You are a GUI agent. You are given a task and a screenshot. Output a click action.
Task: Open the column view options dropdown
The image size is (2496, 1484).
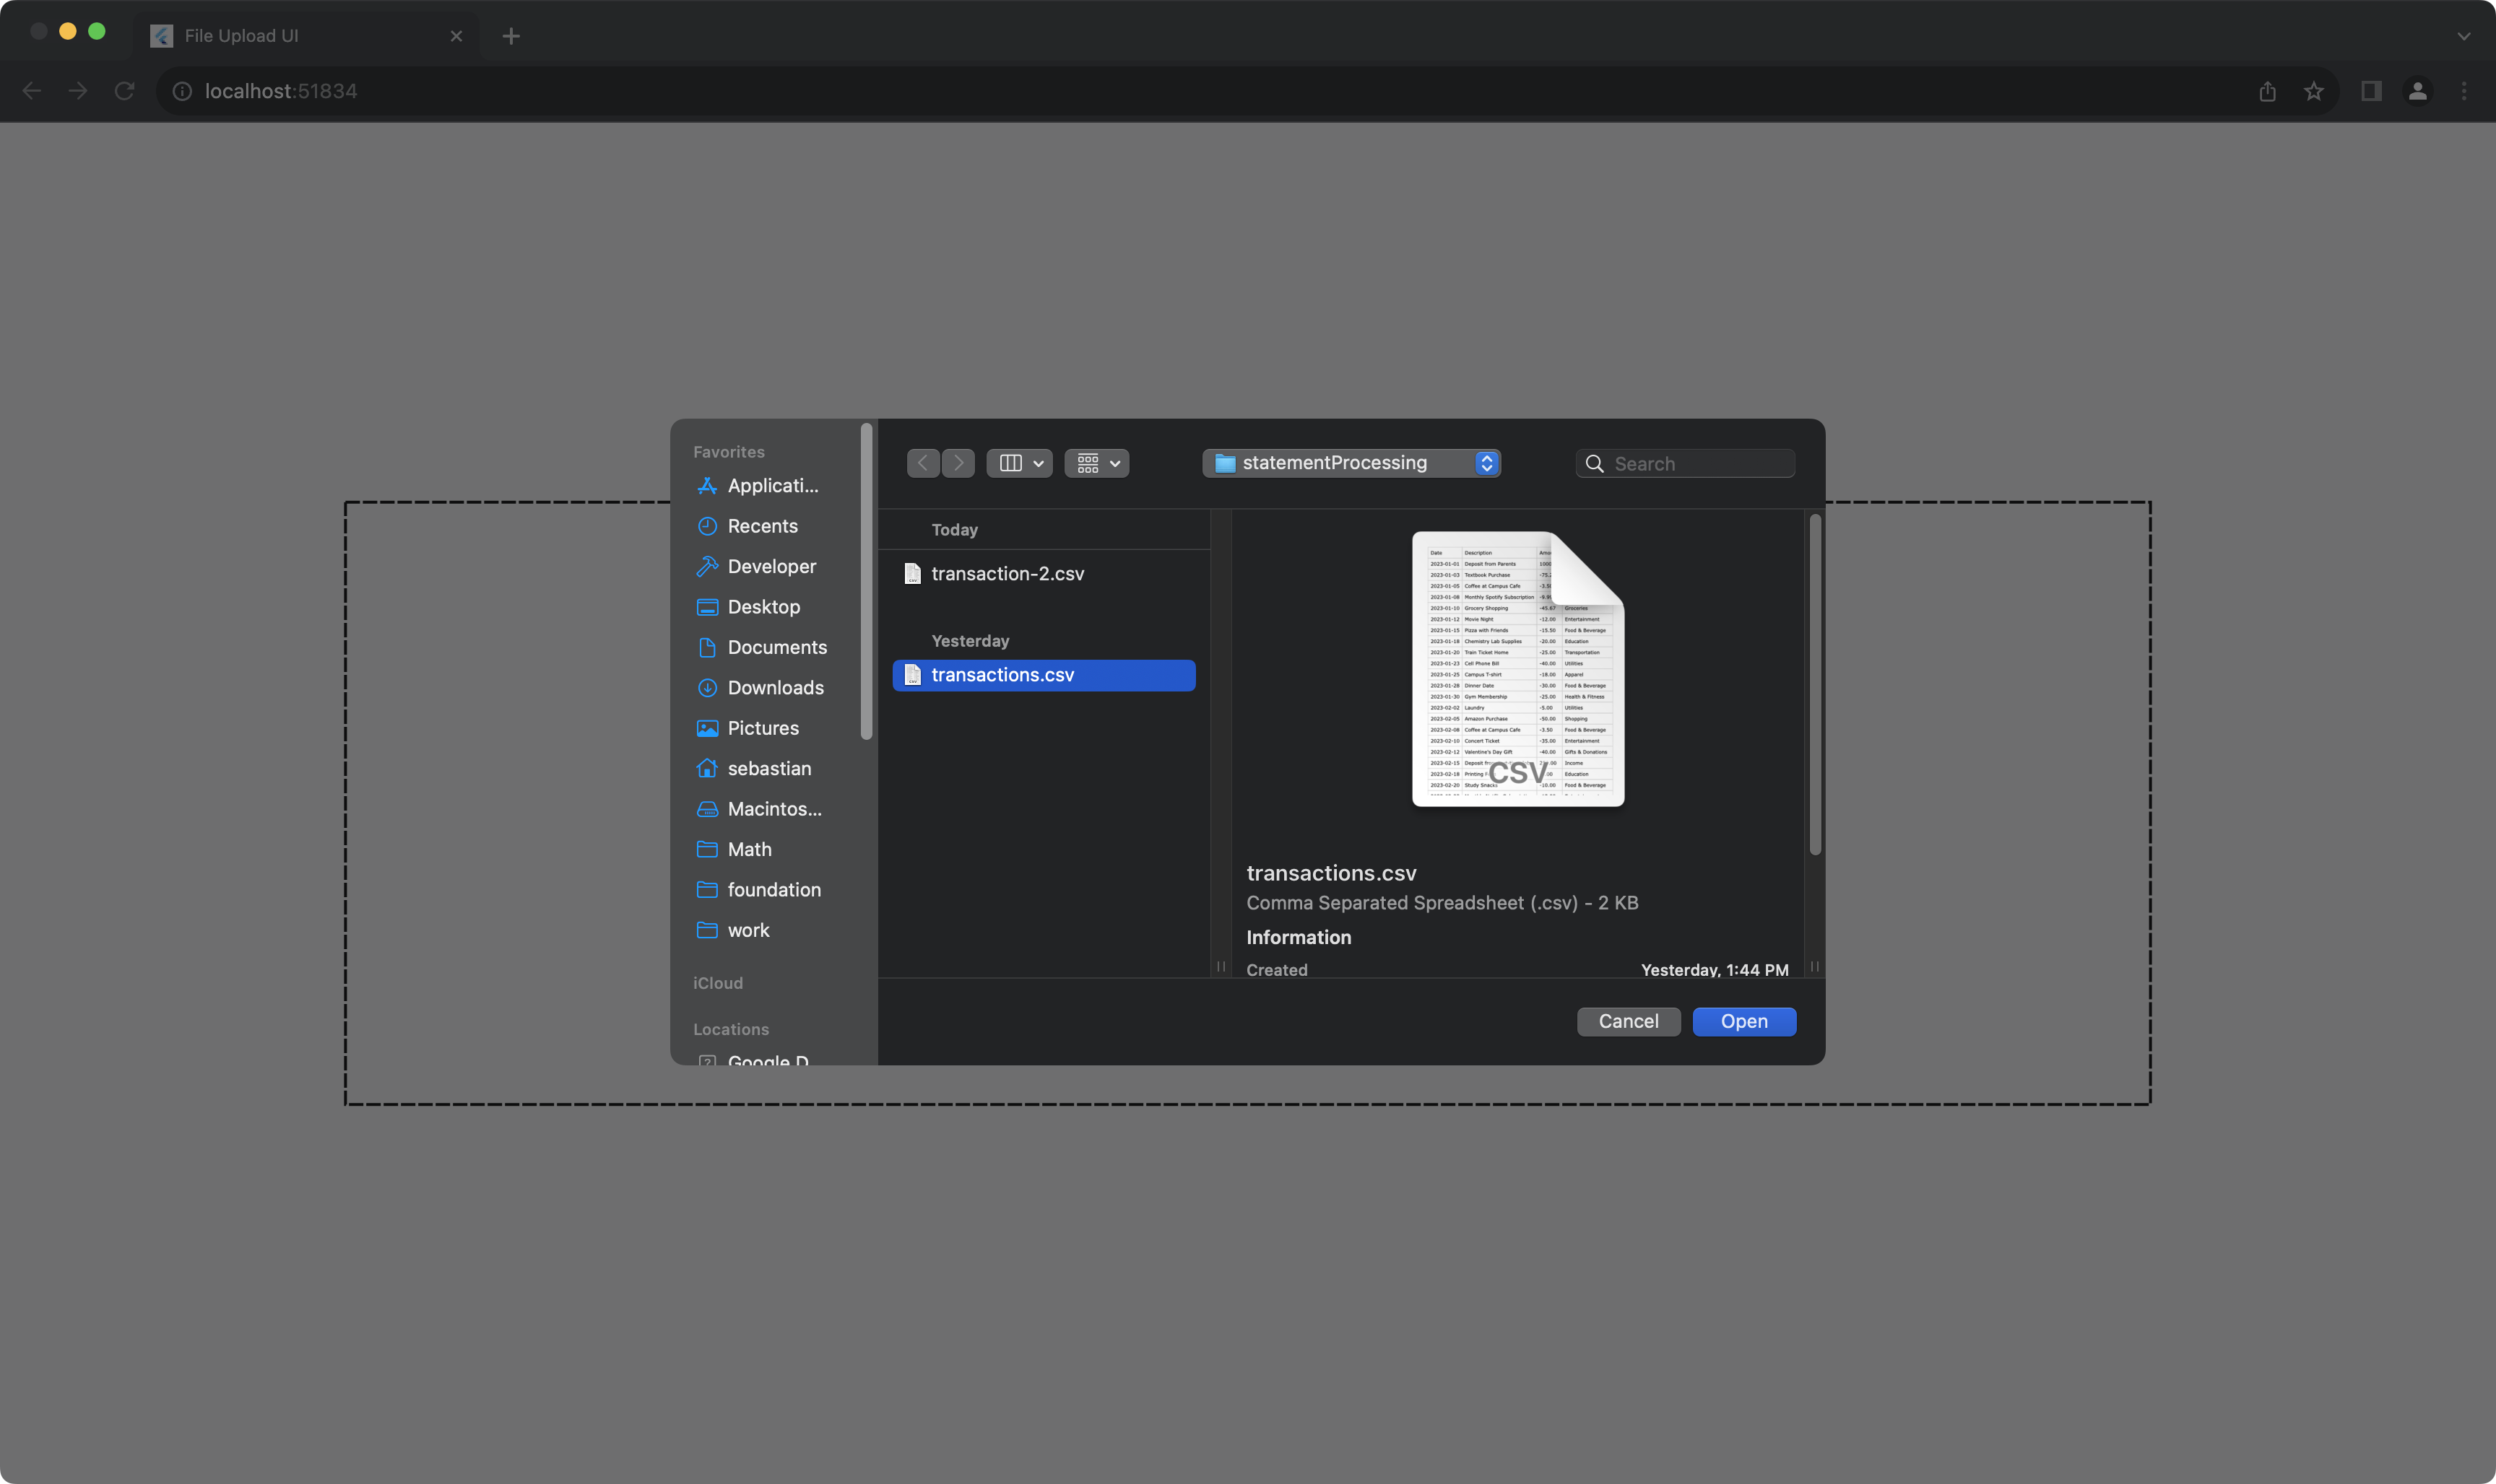(x=1019, y=463)
